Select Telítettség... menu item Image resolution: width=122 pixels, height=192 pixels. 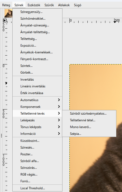click(x=37, y=39)
